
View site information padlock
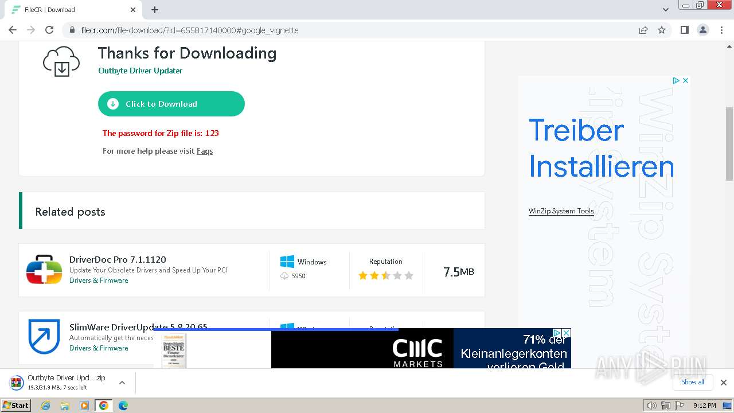(x=72, y=30)
